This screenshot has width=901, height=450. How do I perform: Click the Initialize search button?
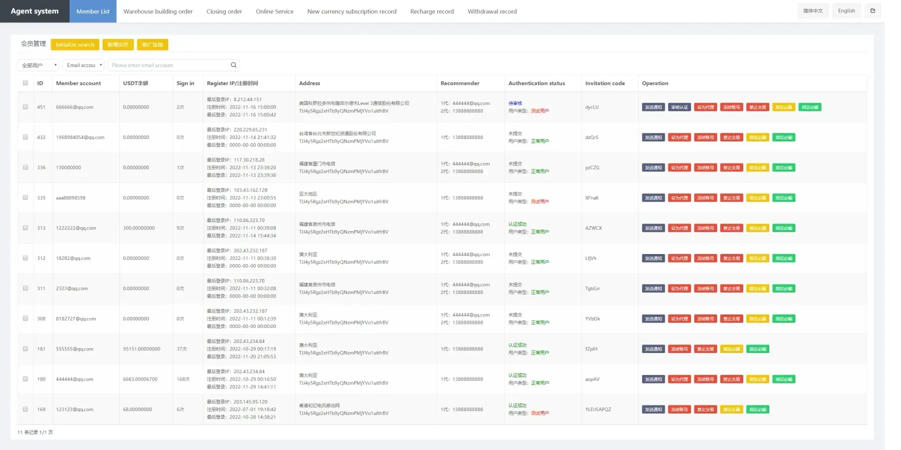coord(75,44)
